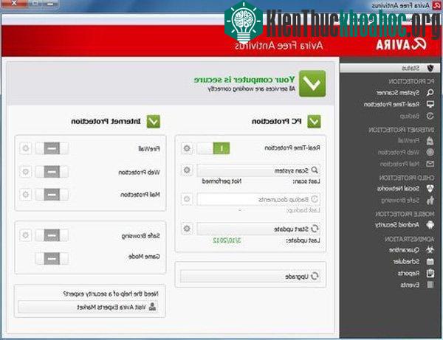Click the FireWall sidebar icon
The image size is (443, 340).
click(430, 141)
